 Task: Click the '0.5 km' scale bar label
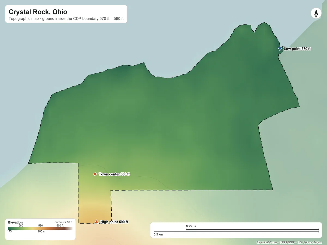coord(158,234)
